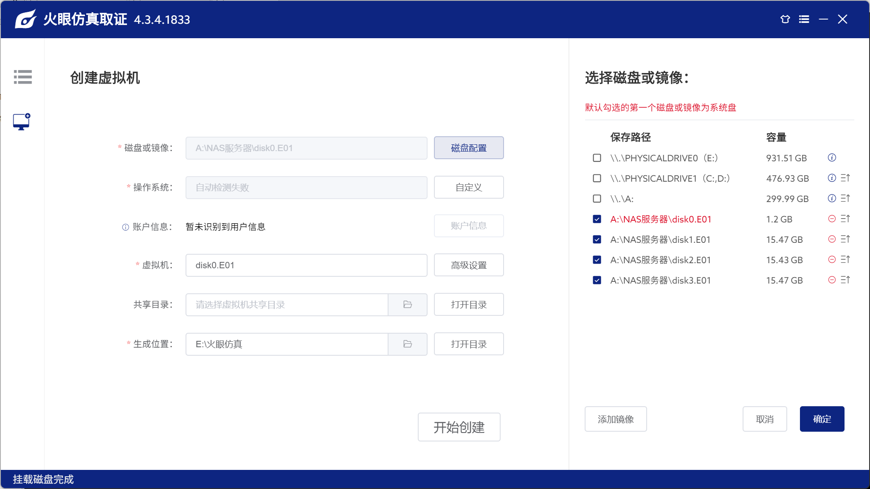Click the skin theme shirt icon
The image size is (870, 489).
coord(785,19)
